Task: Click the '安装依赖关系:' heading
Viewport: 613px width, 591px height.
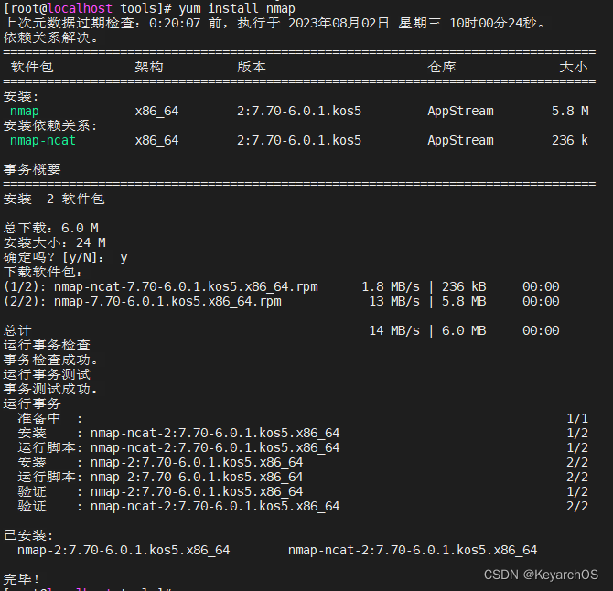Action: tap(50, 126)
